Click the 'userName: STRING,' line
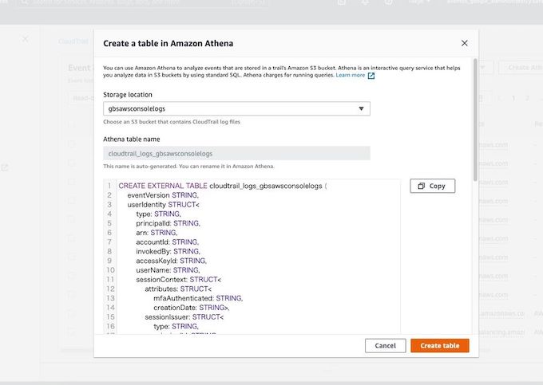 [168, 270]
